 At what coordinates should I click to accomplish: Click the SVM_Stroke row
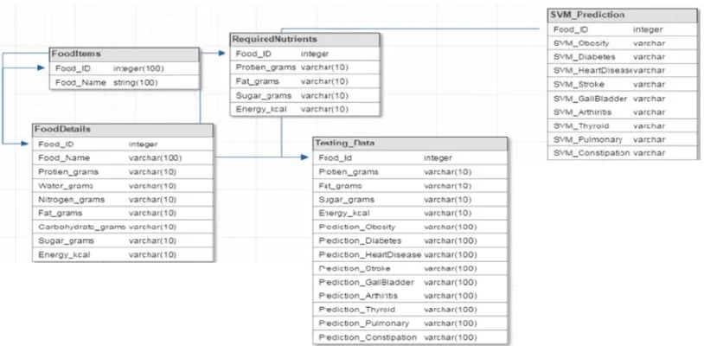(623, 85)
